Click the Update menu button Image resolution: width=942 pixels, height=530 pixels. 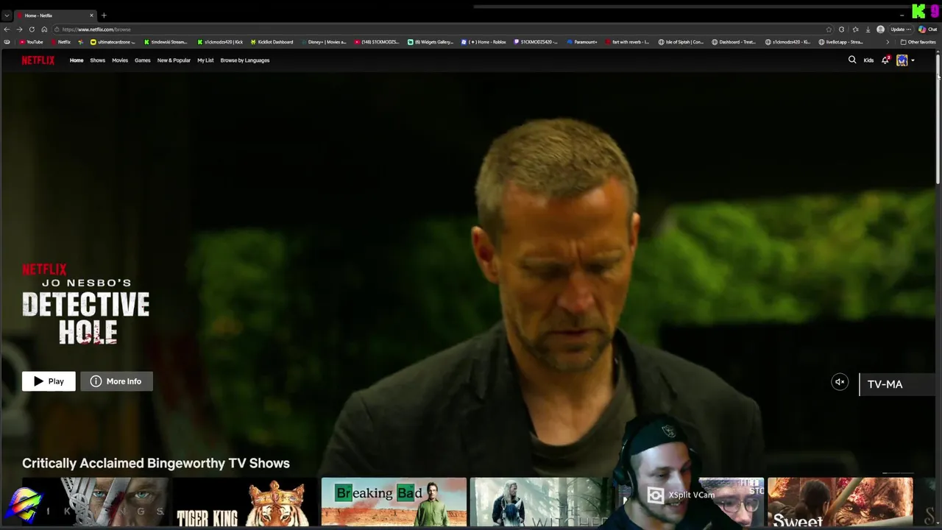click(901, 29)
